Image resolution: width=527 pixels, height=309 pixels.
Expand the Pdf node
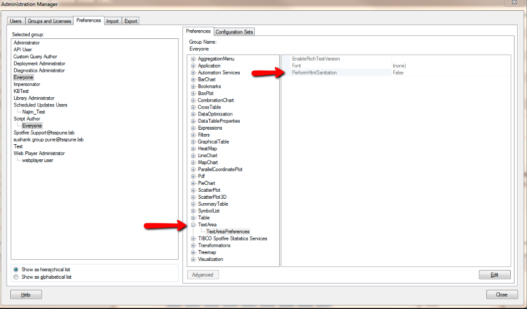click(193, 176)
